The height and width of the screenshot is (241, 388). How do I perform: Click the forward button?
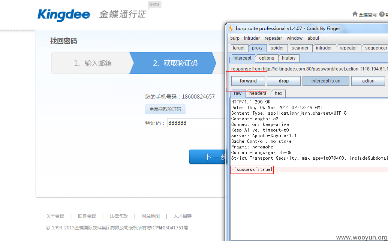coord(248,81)
